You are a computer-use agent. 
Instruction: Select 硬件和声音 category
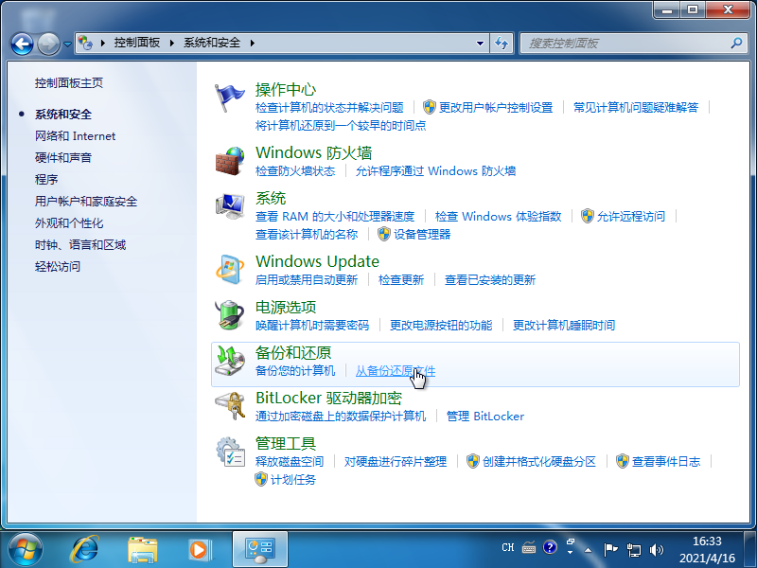63,158
